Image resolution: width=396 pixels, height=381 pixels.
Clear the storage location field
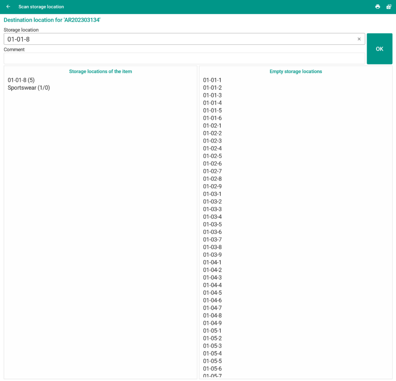point(359,39)
